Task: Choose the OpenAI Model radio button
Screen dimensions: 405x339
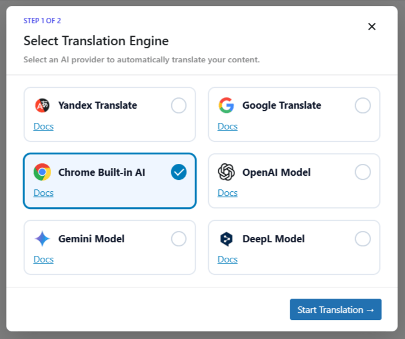Action: click(x=363, y=172)
